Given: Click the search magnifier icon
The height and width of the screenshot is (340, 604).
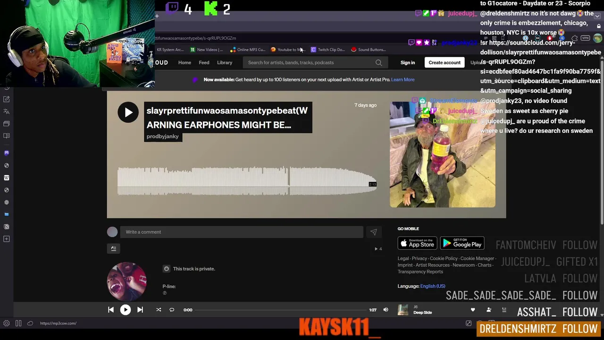Looking at the screenshot, I should pos(378,62).
